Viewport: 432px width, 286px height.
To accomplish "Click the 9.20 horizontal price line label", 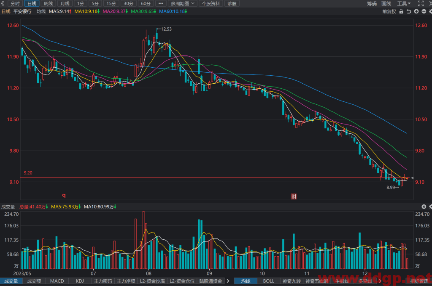I will 28,173.
